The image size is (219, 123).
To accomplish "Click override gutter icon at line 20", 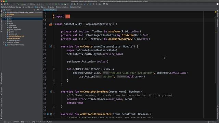I will (51, 46).
